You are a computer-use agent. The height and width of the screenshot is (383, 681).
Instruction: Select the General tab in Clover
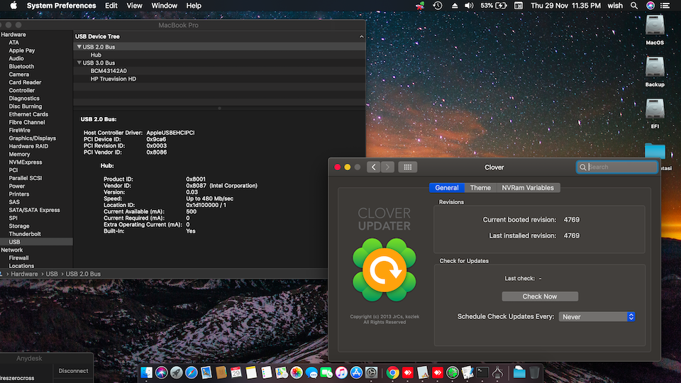pos(447,187)
